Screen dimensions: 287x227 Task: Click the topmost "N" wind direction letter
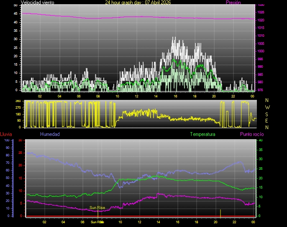pos(267,100)
